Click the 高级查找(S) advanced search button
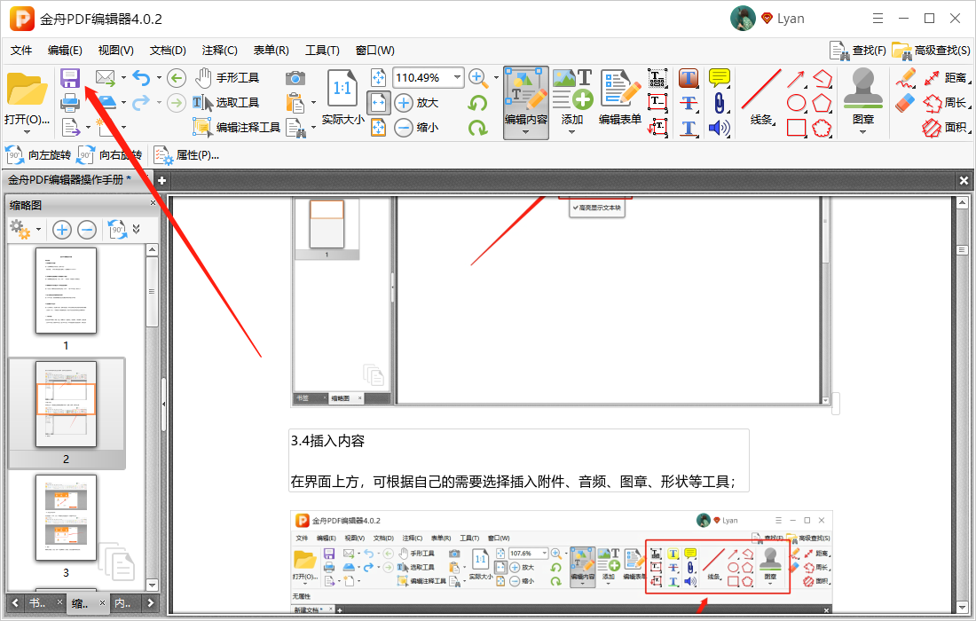The width and height of the screenshot is (976, 621). pos(931,51)
